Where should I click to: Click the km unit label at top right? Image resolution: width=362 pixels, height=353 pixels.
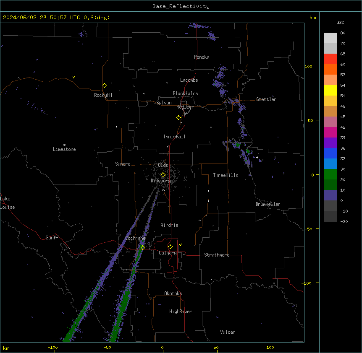312,18
